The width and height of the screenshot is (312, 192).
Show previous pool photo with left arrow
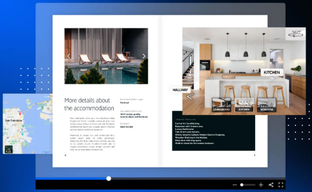click(69, 56)
